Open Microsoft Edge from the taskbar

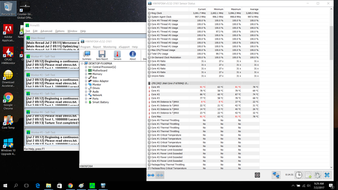pos(37,185)
